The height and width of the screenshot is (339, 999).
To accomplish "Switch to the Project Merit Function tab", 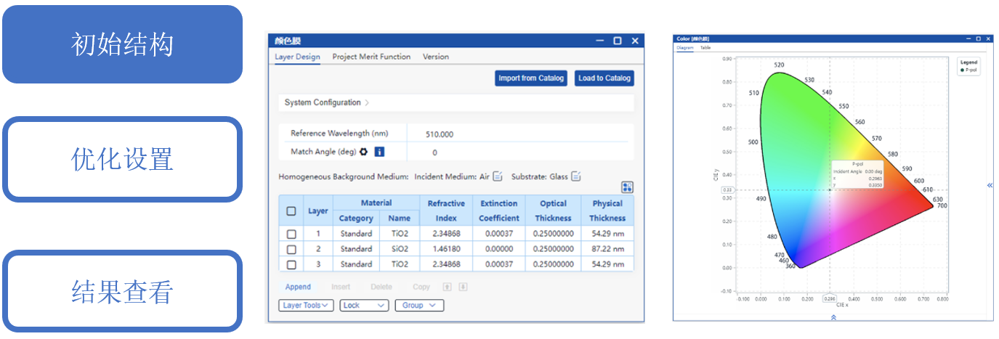I will (x=371, y=57).
